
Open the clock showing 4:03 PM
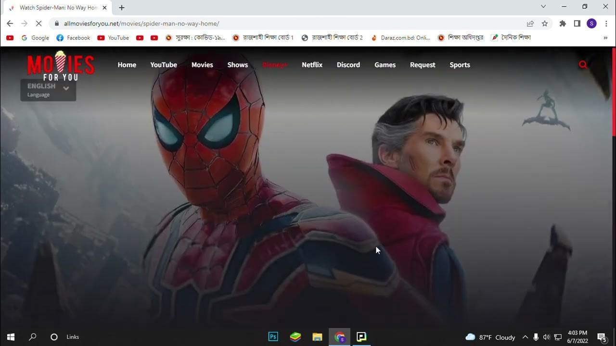click(x=577, y=337)
